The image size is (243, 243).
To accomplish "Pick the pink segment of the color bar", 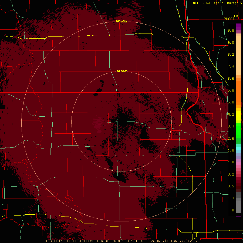I will (x=238, y=164).
